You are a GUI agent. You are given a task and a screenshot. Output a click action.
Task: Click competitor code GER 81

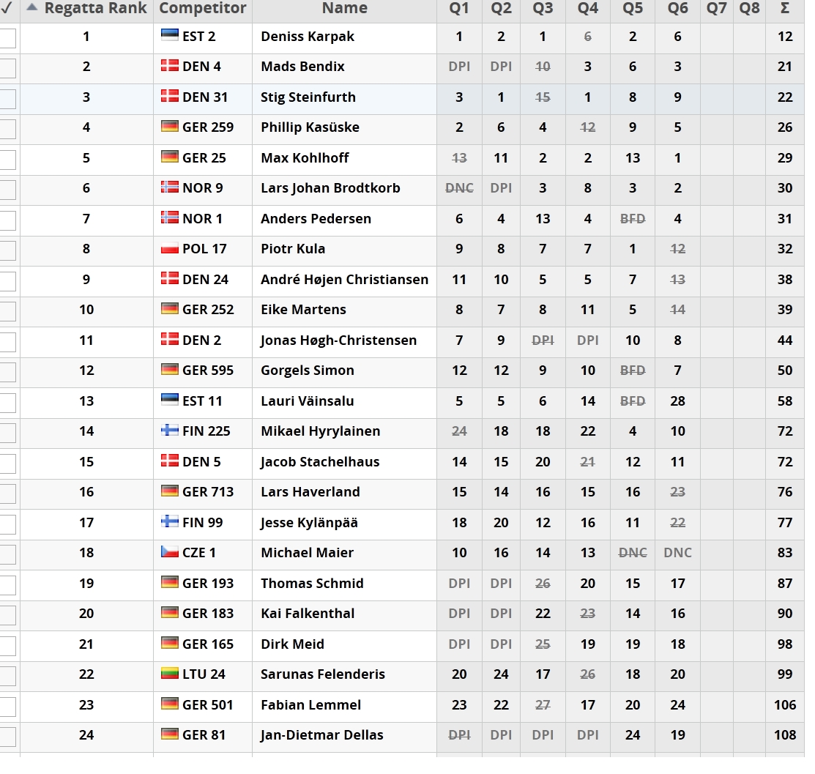coord(204,735)
